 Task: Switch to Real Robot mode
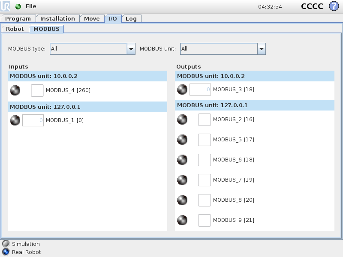pyautogui.click(x=6, y=252)
